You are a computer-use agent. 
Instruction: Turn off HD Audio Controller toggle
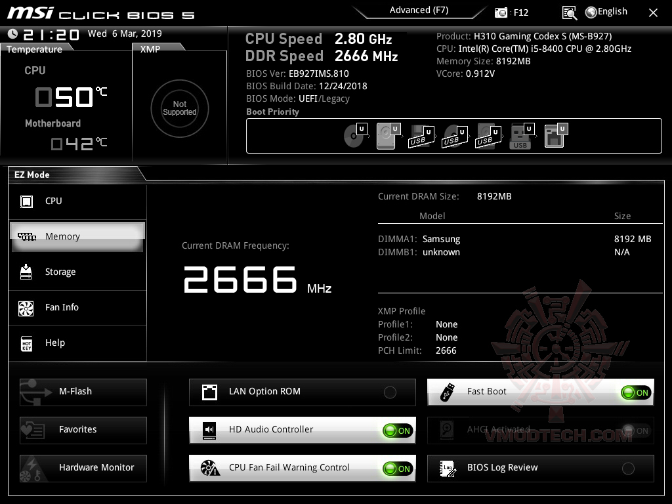(398, 430)
